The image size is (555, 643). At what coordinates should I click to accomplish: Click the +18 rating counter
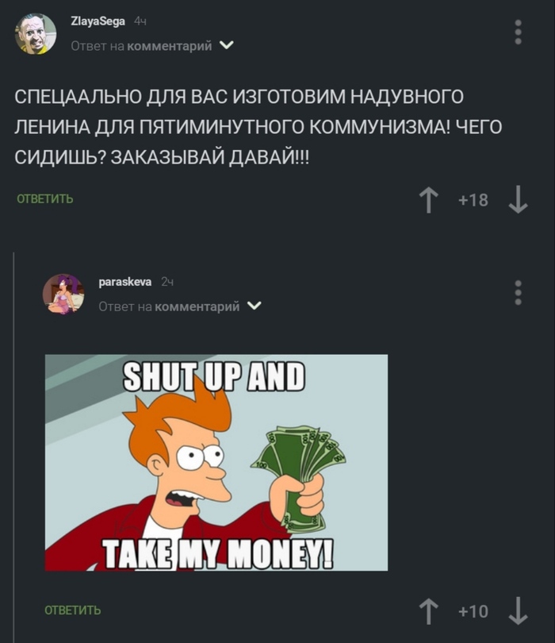[x=473, y=200]
